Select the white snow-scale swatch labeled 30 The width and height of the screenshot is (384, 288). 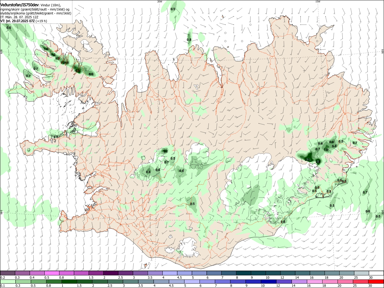(x=376, y=273)
